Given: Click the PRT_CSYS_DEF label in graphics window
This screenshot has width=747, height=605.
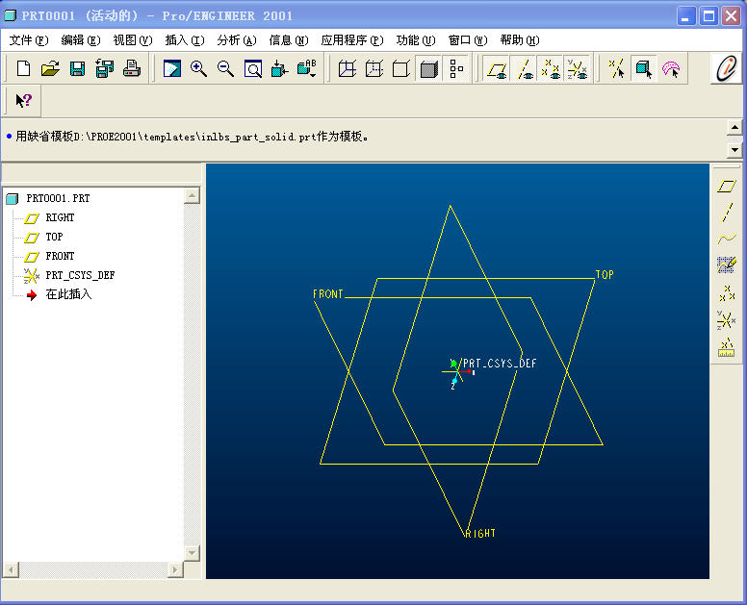Looking at the screenshot, I should click(500, 364).
